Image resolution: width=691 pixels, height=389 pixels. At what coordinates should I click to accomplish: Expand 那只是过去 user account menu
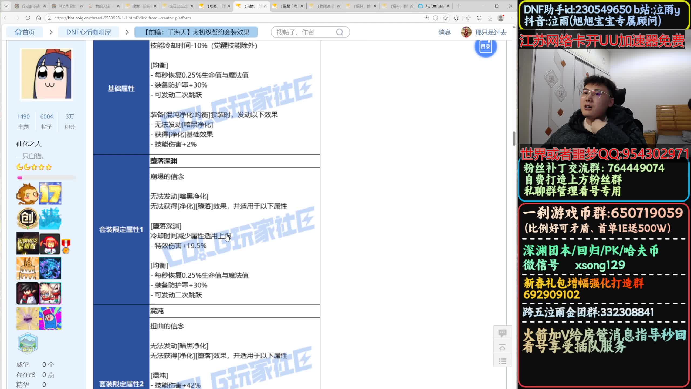click(x=490, y=32)
